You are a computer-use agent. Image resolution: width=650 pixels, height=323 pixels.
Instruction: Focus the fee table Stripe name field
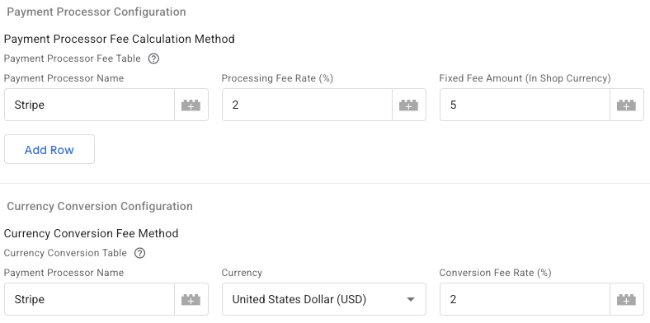[90, 105]
